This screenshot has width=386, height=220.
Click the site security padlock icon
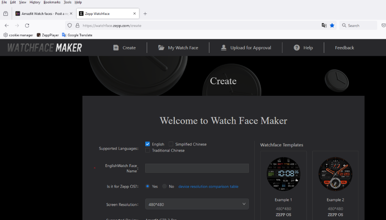[x=78, y=26]
